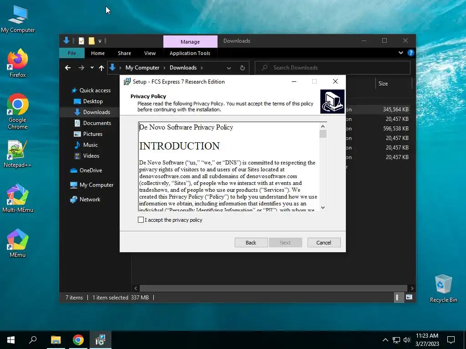
Task: Open Chrome from the taskbar
Action: coord(78,340)
